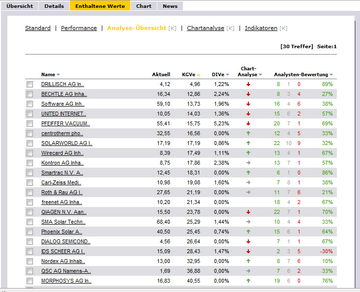Click SOLARWORLD green up-arrow icon
Image resolution: width=360 pixels, height=292 pixels.
(x=248, y=143)
